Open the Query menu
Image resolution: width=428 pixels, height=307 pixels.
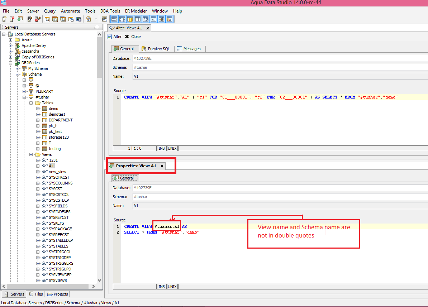tap(50, 11)
